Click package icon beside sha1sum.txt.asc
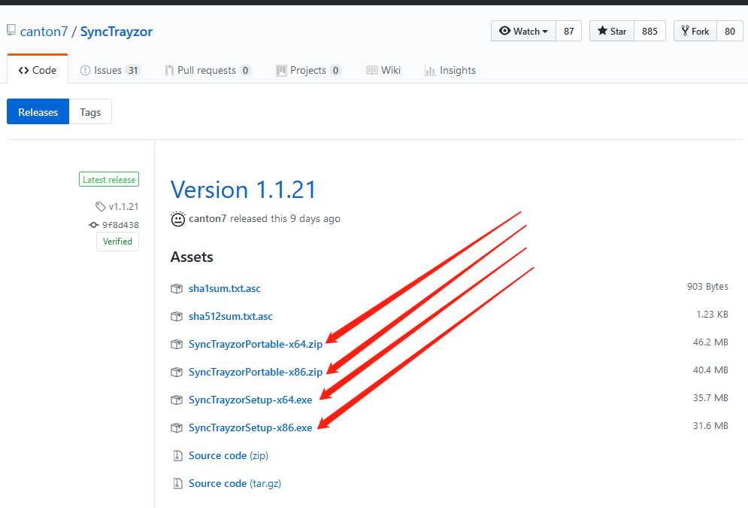Screen dimensions: 748x508 [177, 288]
